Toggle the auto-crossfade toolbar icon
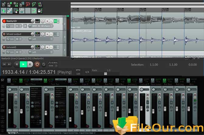 4,11
